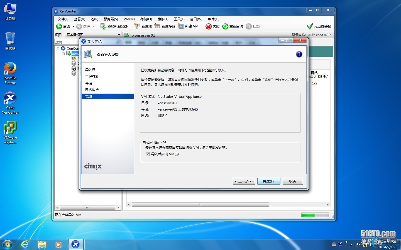This screenshot has width=401, height=250.
Task: Open Windows Explorer from taskbar
Action: (42, 244)
